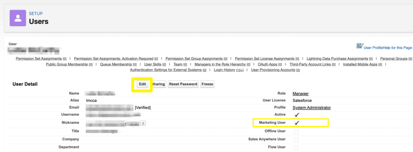Click the Freeze button

[x=207, y=84]
